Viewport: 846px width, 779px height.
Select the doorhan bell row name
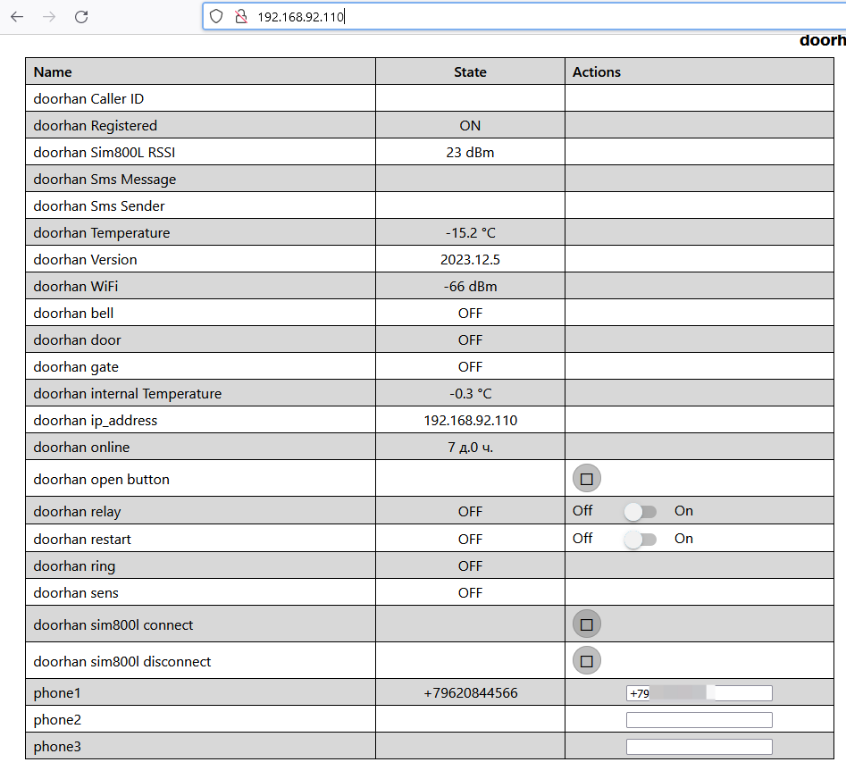tap(73, 314)
